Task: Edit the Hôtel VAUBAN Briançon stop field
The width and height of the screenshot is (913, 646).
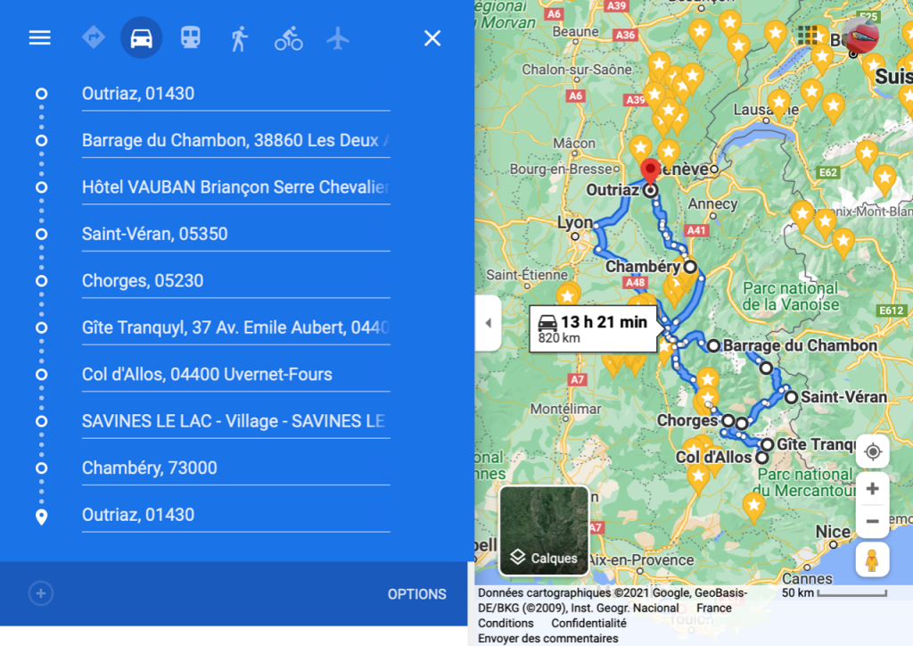Action: pos(235,187)
